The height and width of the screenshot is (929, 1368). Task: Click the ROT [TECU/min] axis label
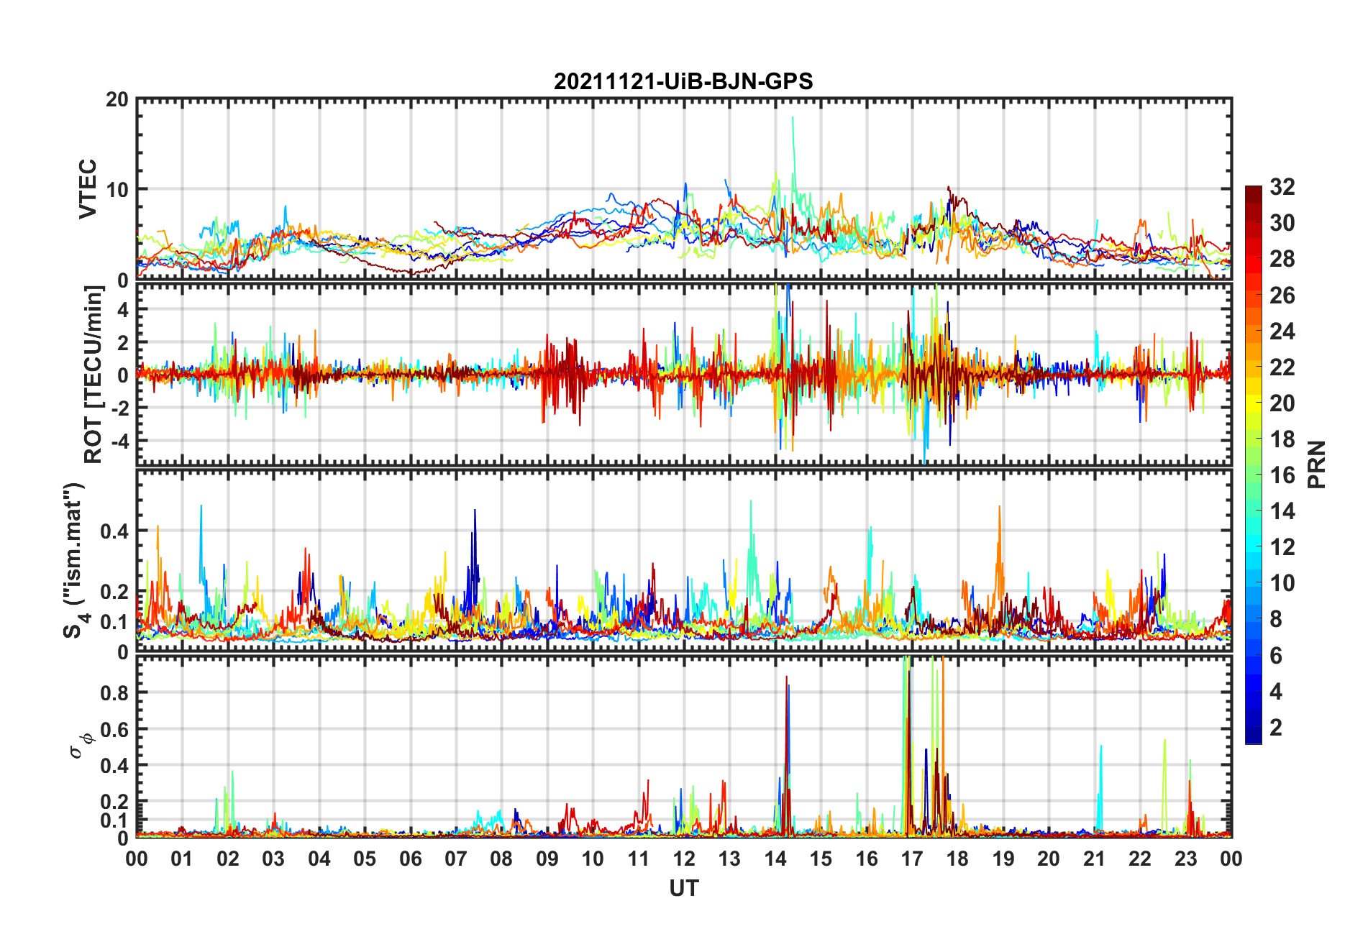[x=94, y=375]
